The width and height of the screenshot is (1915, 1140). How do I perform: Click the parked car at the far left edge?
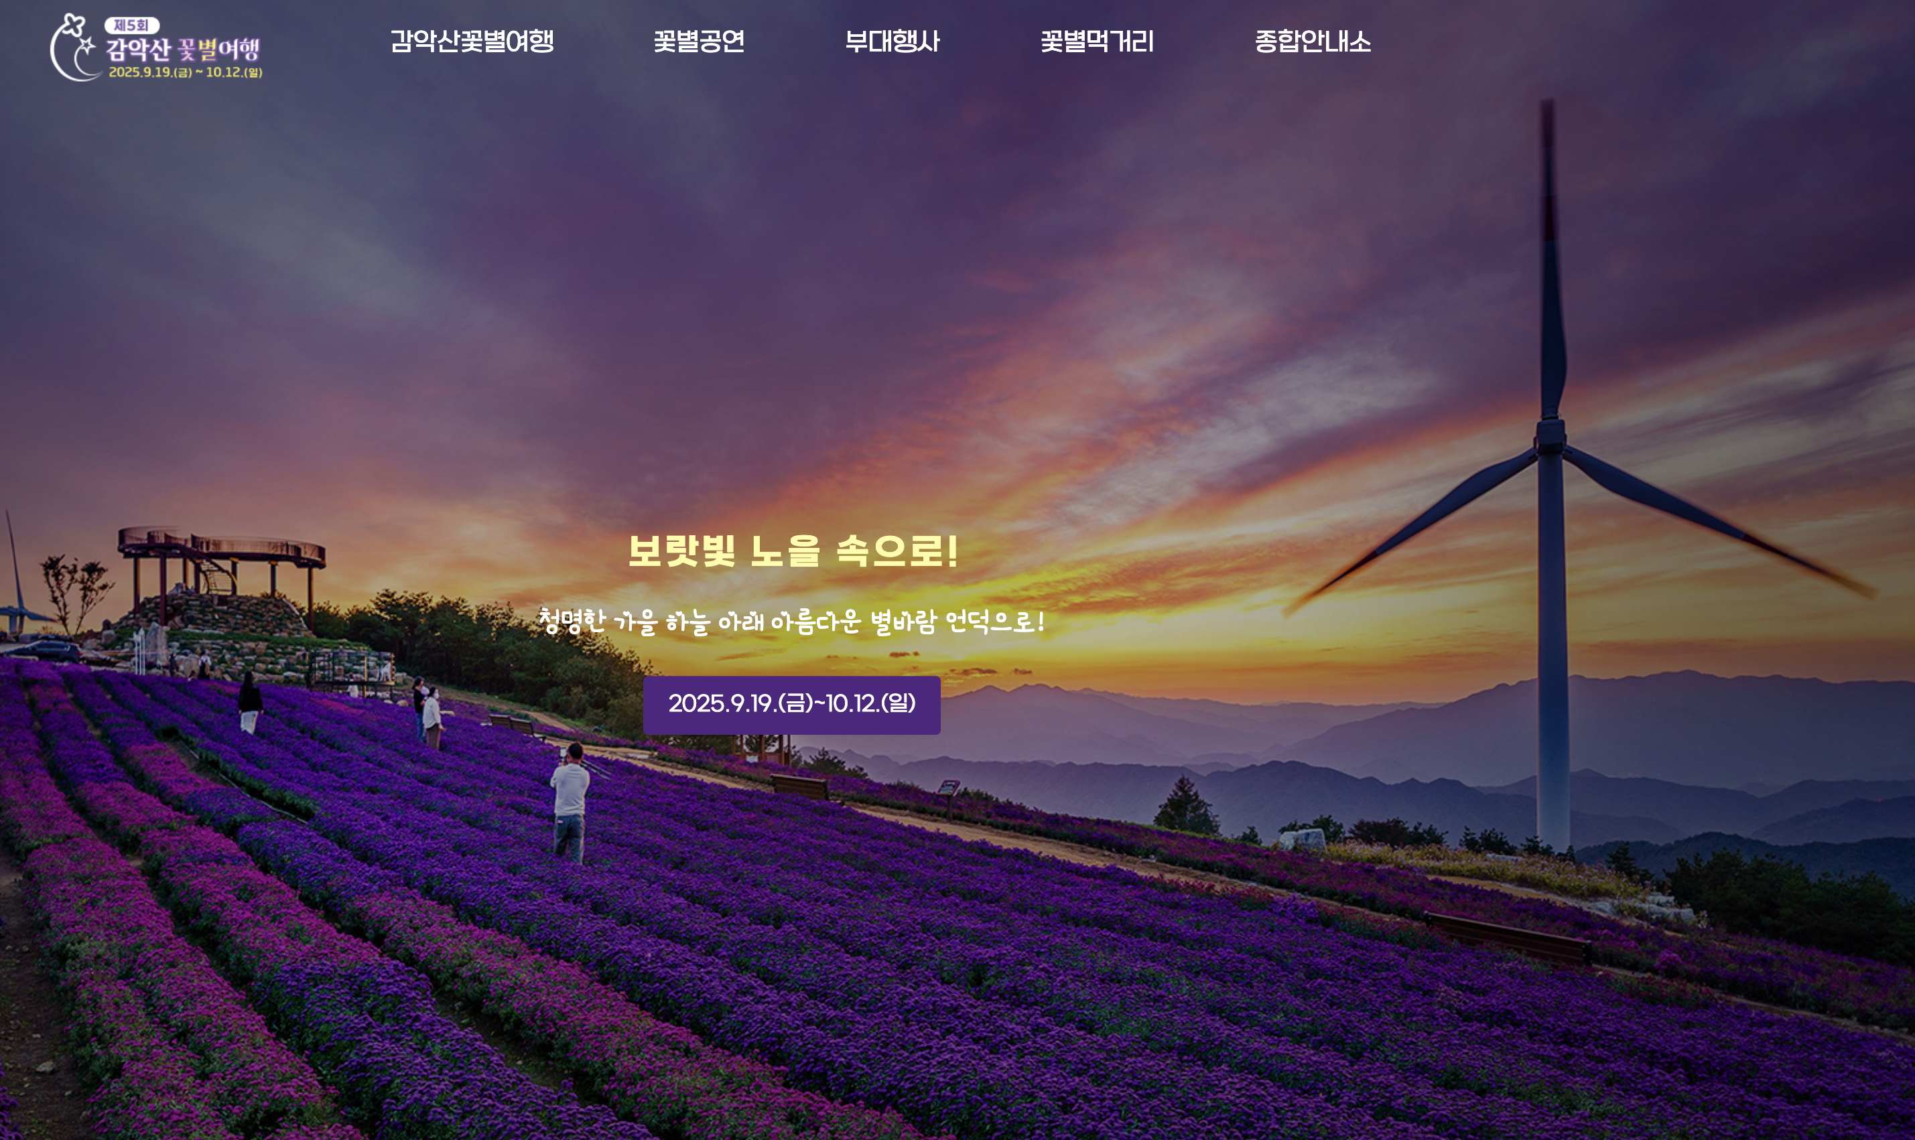point(44,650)
